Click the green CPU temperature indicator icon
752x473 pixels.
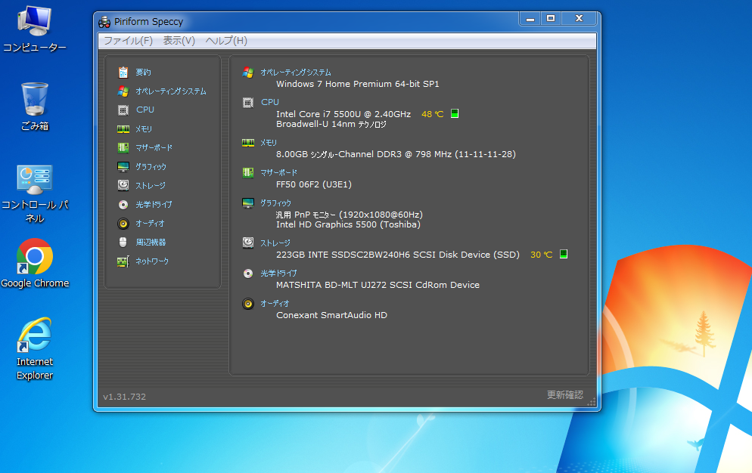tap(455, 113)
